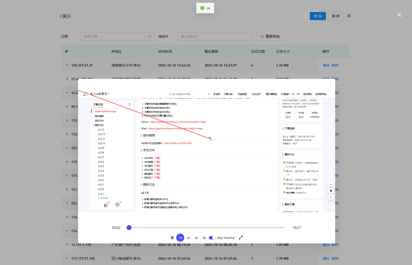Enter fullscreen mode in the replay player
The image size is (412, 265).
[x=241, y=237]
